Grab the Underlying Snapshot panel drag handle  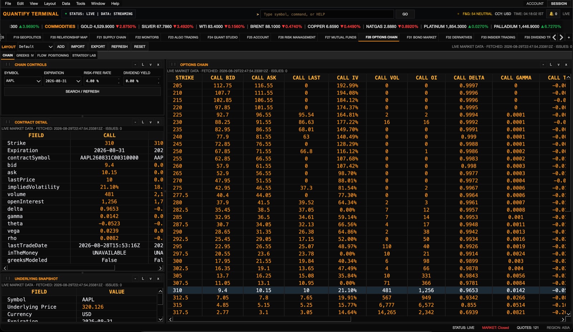click(x=8, y=279)
